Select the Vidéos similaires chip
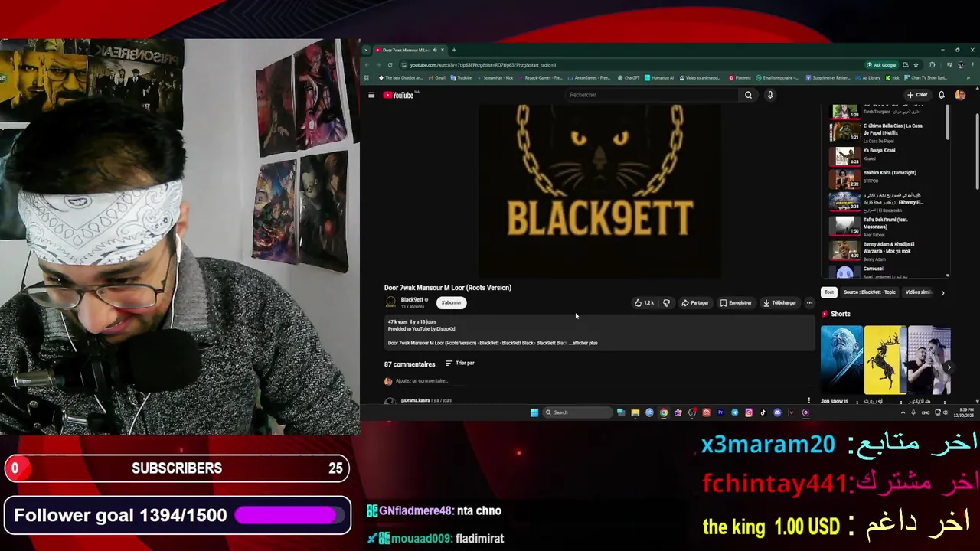980x551 pixels. [918, 292]
